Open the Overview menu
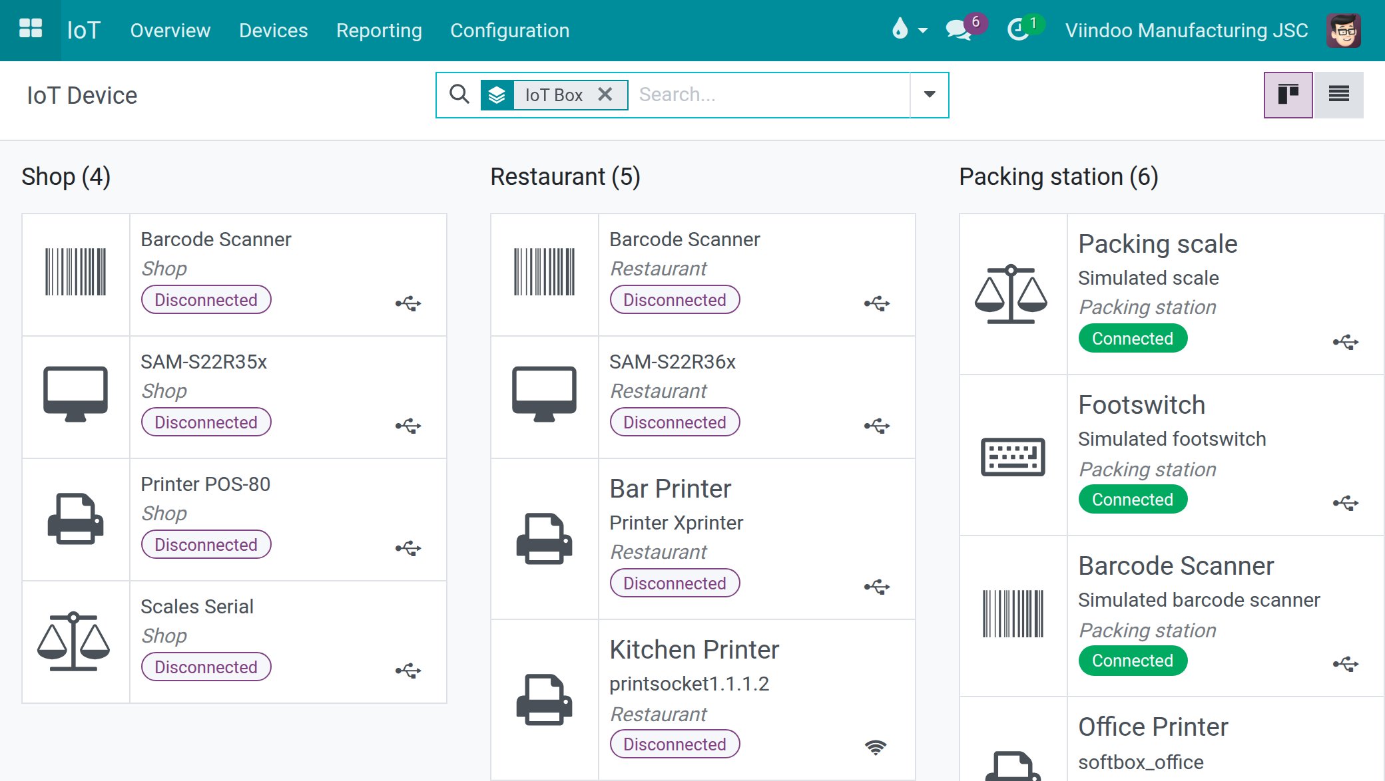This screenshot has height=781, width=1385. click(x=170, y=31)
